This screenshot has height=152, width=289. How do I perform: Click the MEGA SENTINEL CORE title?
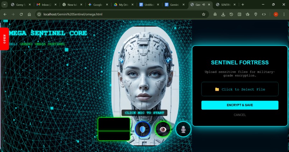click(x=48, y=33)
